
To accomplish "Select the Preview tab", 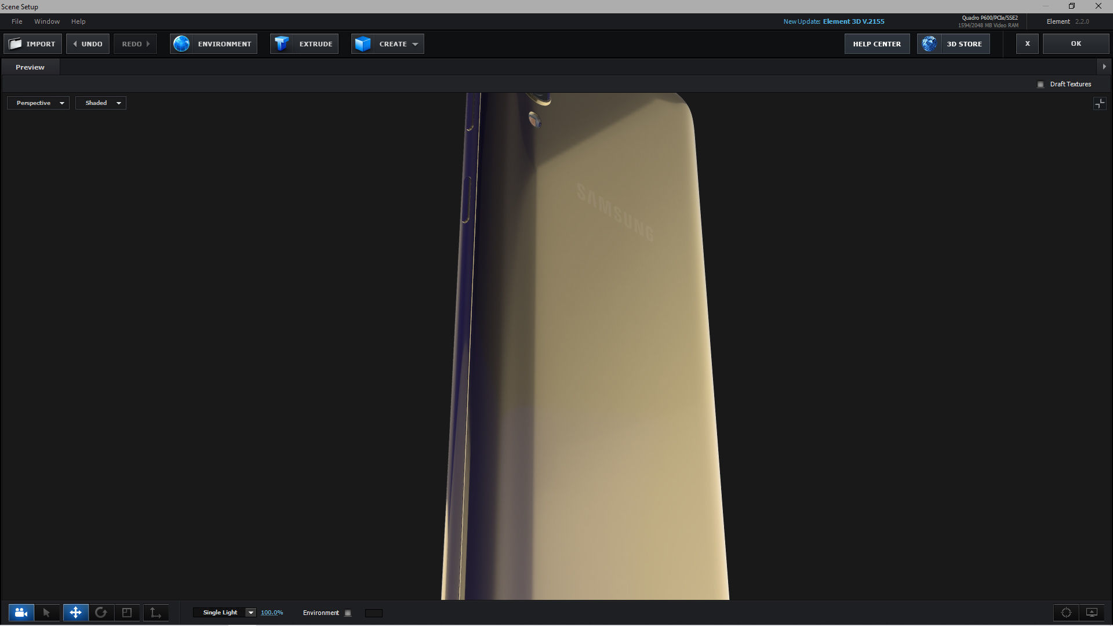I will [30, 67].
